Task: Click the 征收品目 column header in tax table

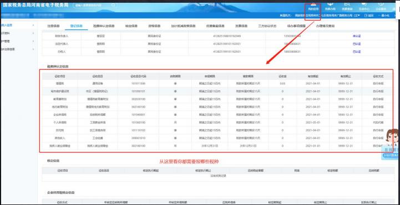Action: 98,76
